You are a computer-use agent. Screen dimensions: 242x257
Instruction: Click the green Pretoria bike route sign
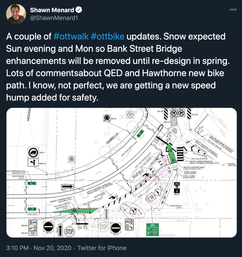(153, 230)
